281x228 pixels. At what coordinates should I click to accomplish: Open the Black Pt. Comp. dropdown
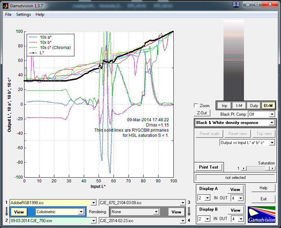coord(272,114)
